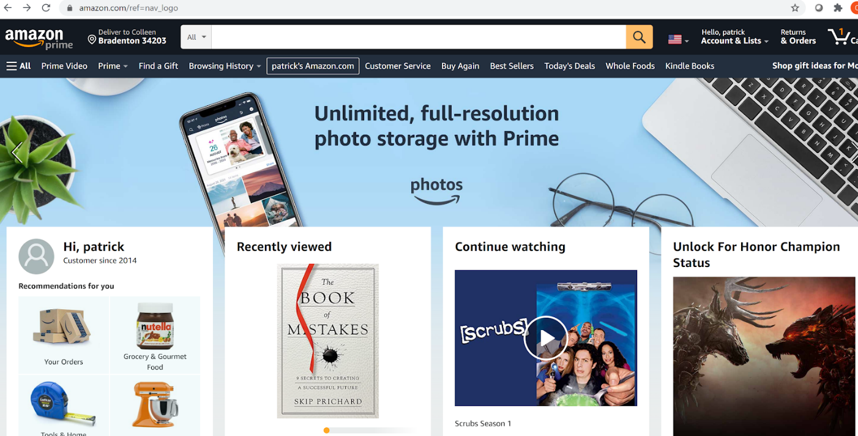
Task: Open the Prime dropdown in navigation bar
Action: click(x=113, y=66)
